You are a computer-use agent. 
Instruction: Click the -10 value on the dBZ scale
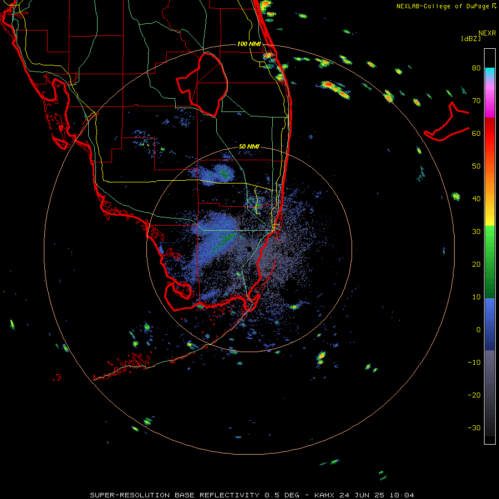coord(474,363)
